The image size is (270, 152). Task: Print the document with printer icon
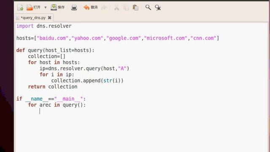74,8
